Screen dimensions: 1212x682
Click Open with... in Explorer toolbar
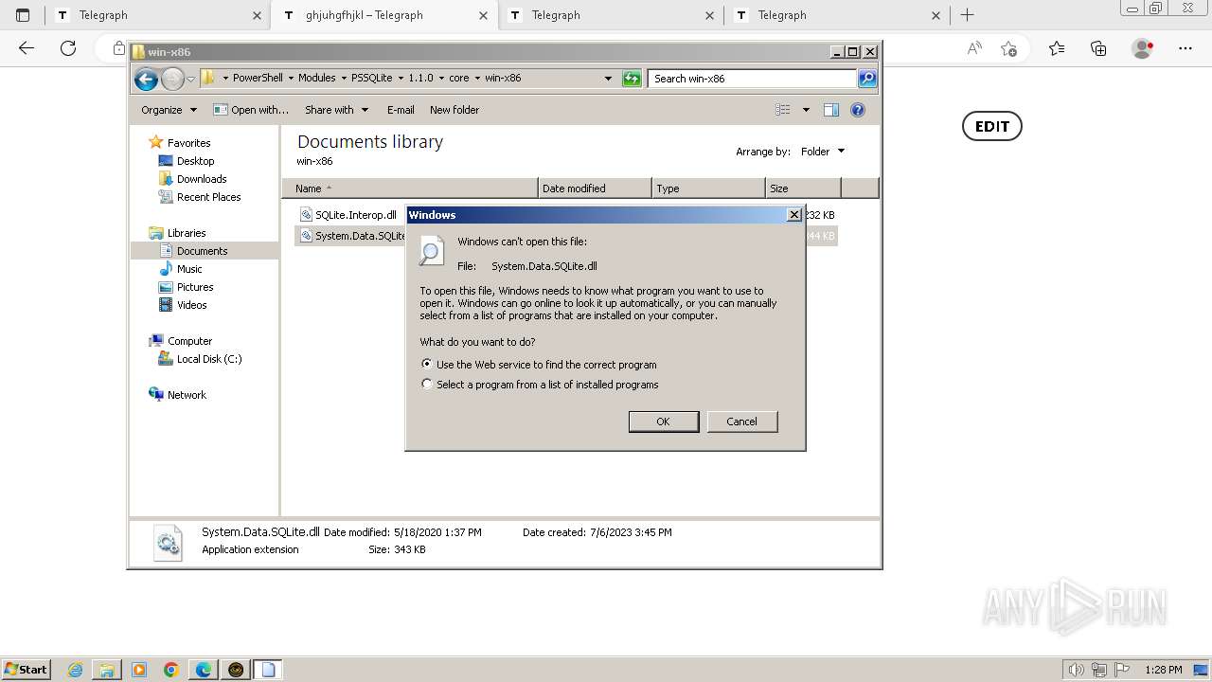pyautogui.click(x=251, y=110)
